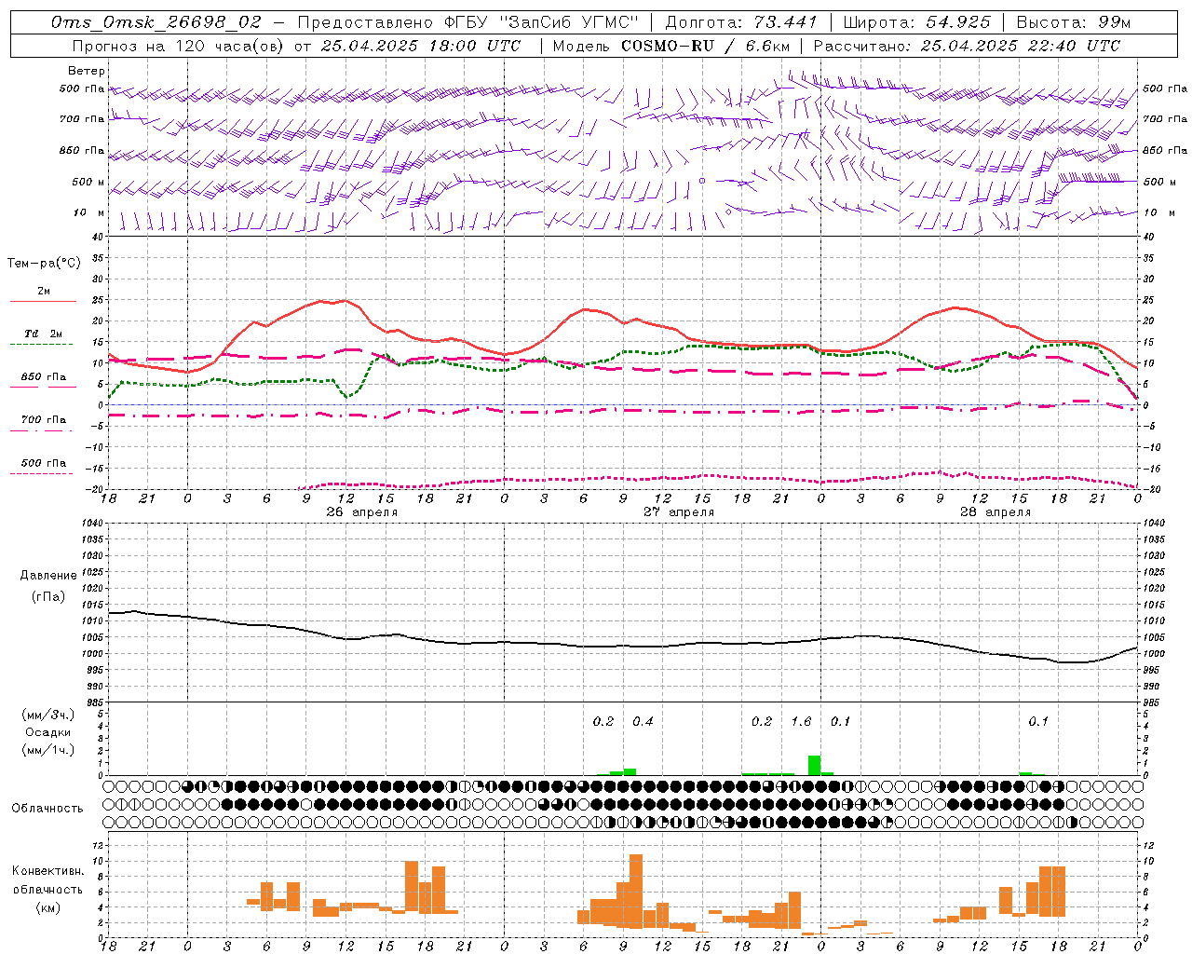1192x954 pixels.
Task: Click the 1.6 precipitation value
Action: pyautogui.click(x=802, y=722)
